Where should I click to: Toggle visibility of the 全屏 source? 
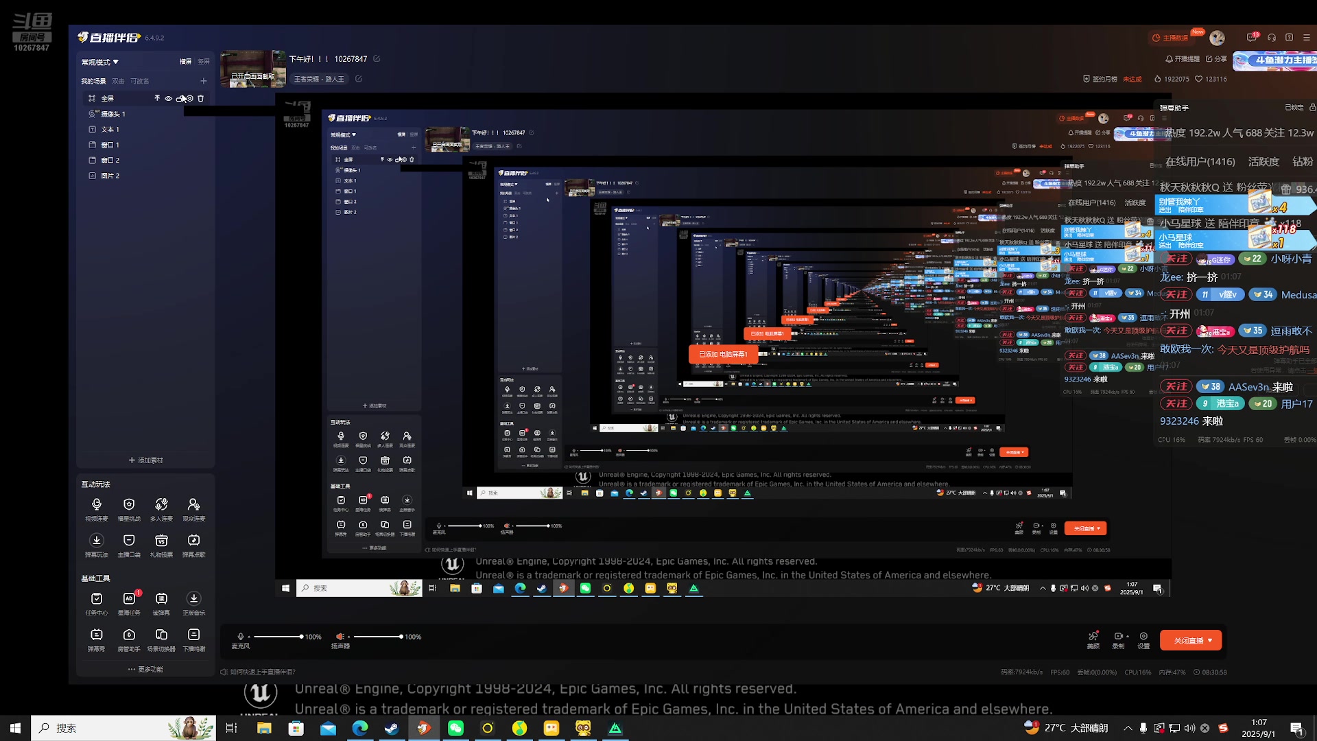tap(168, 98)
